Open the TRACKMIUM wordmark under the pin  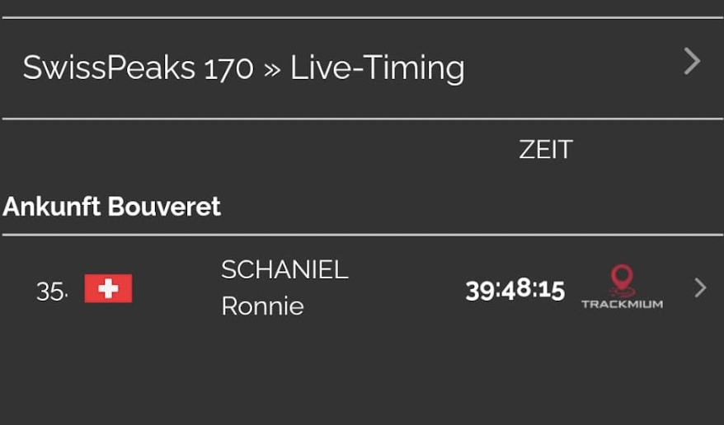click(622, 304)
